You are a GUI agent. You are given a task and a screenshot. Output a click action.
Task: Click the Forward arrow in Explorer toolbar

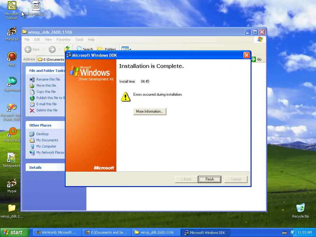click(52, 49)
